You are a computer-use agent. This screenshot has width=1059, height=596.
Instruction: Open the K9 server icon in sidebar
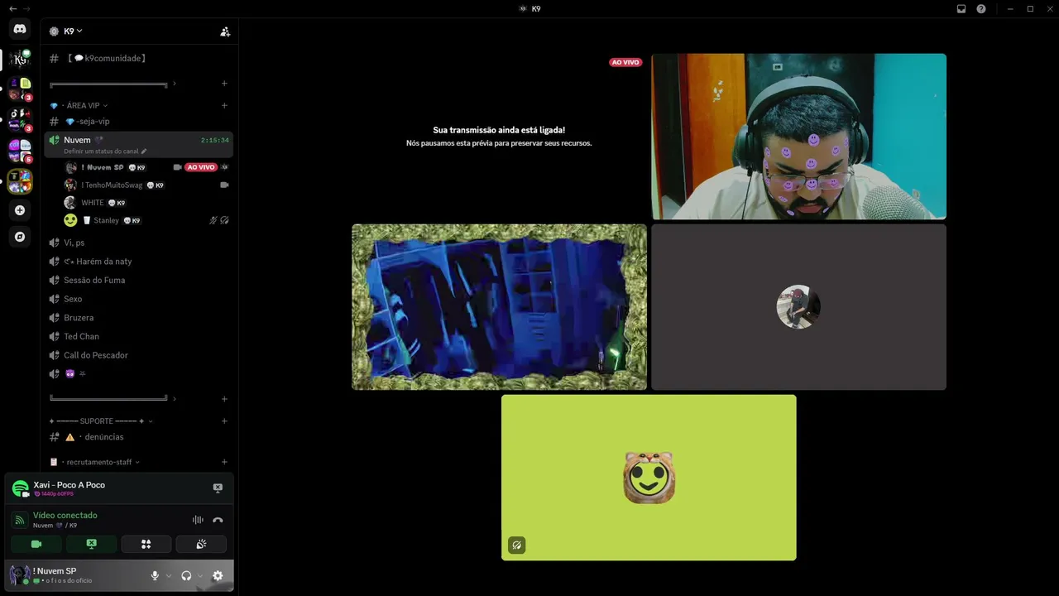(x=20, y=59)
